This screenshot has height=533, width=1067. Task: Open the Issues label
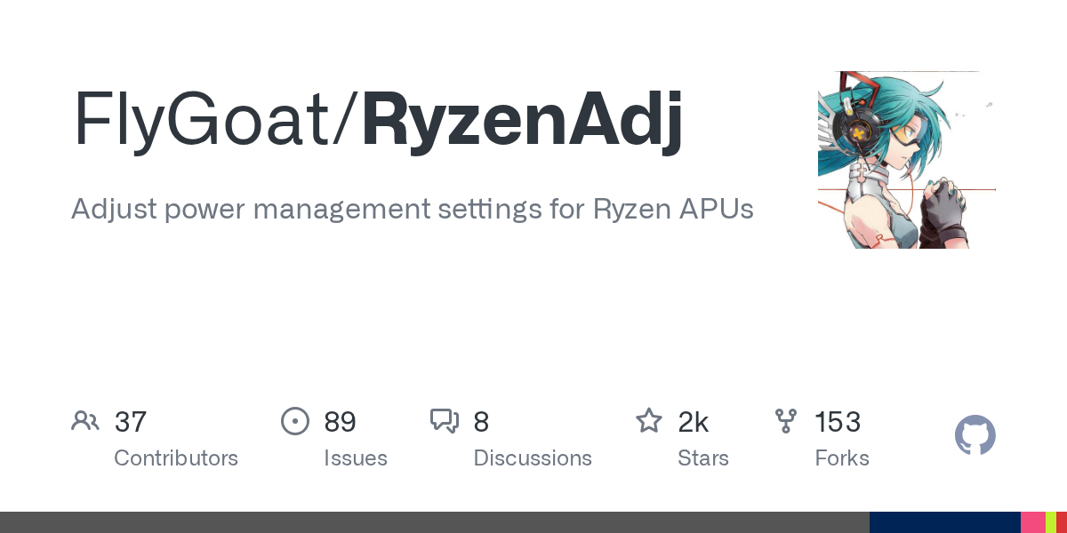tap(356, 458)
